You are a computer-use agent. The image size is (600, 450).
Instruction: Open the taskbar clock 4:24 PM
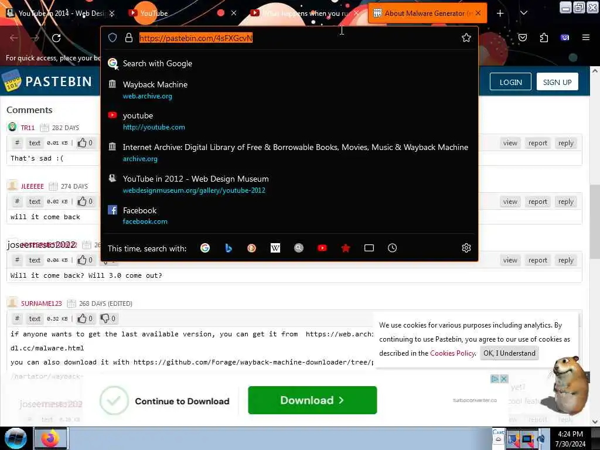[570, 438]
